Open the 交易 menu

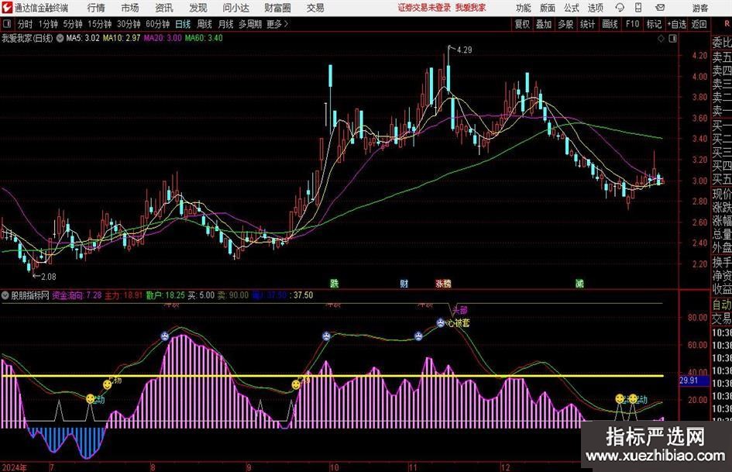point(315,8)
